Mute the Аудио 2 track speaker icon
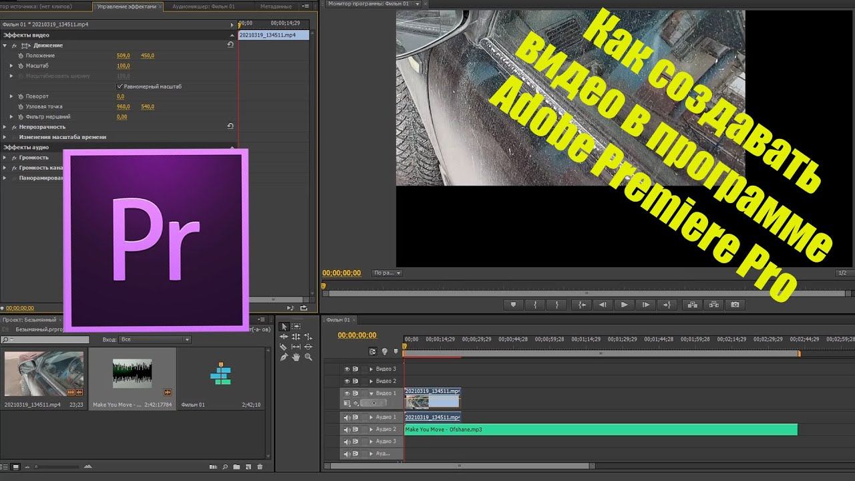This screenshot has width=855, height=481. 347,430
